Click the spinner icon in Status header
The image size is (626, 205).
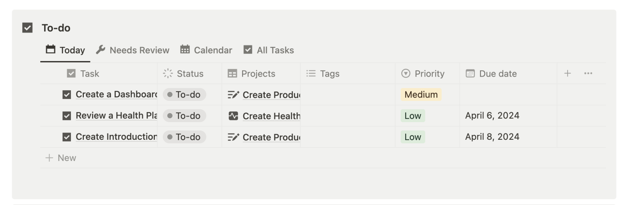pos(168,73)
